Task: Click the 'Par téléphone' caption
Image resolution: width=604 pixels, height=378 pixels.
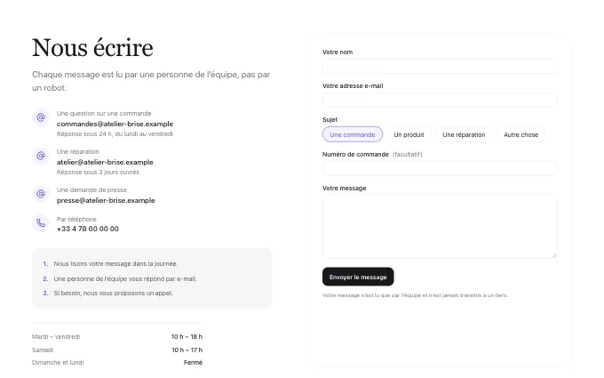Action: pos(76,219)
